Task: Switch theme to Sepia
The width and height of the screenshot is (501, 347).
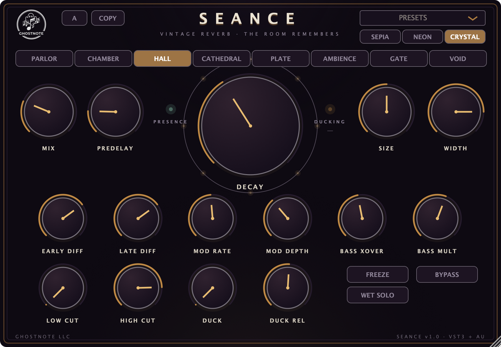Action: (x=380, y=37)
